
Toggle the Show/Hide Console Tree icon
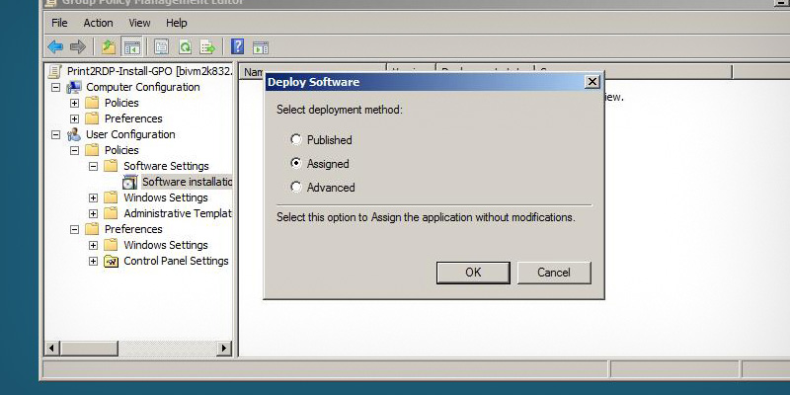pos(131,46)
